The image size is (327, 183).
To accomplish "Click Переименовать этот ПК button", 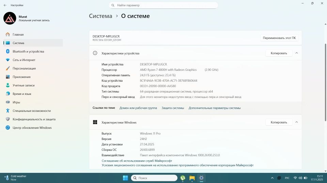I will pos(279,38).
